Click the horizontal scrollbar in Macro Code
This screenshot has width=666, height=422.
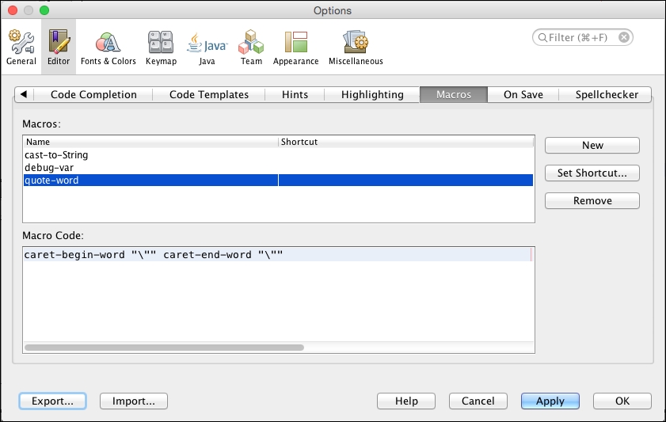(164, 347)
